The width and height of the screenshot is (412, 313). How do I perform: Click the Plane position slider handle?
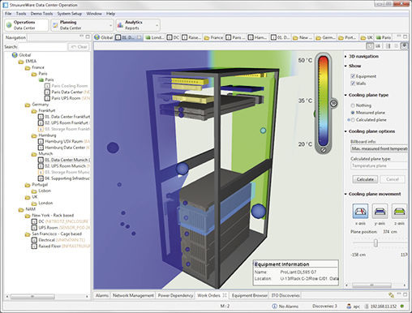pos(376,242)
